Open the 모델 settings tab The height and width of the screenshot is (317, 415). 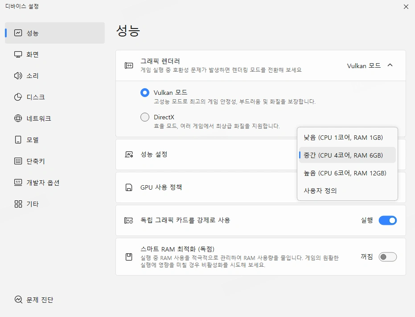click(55, 140)
